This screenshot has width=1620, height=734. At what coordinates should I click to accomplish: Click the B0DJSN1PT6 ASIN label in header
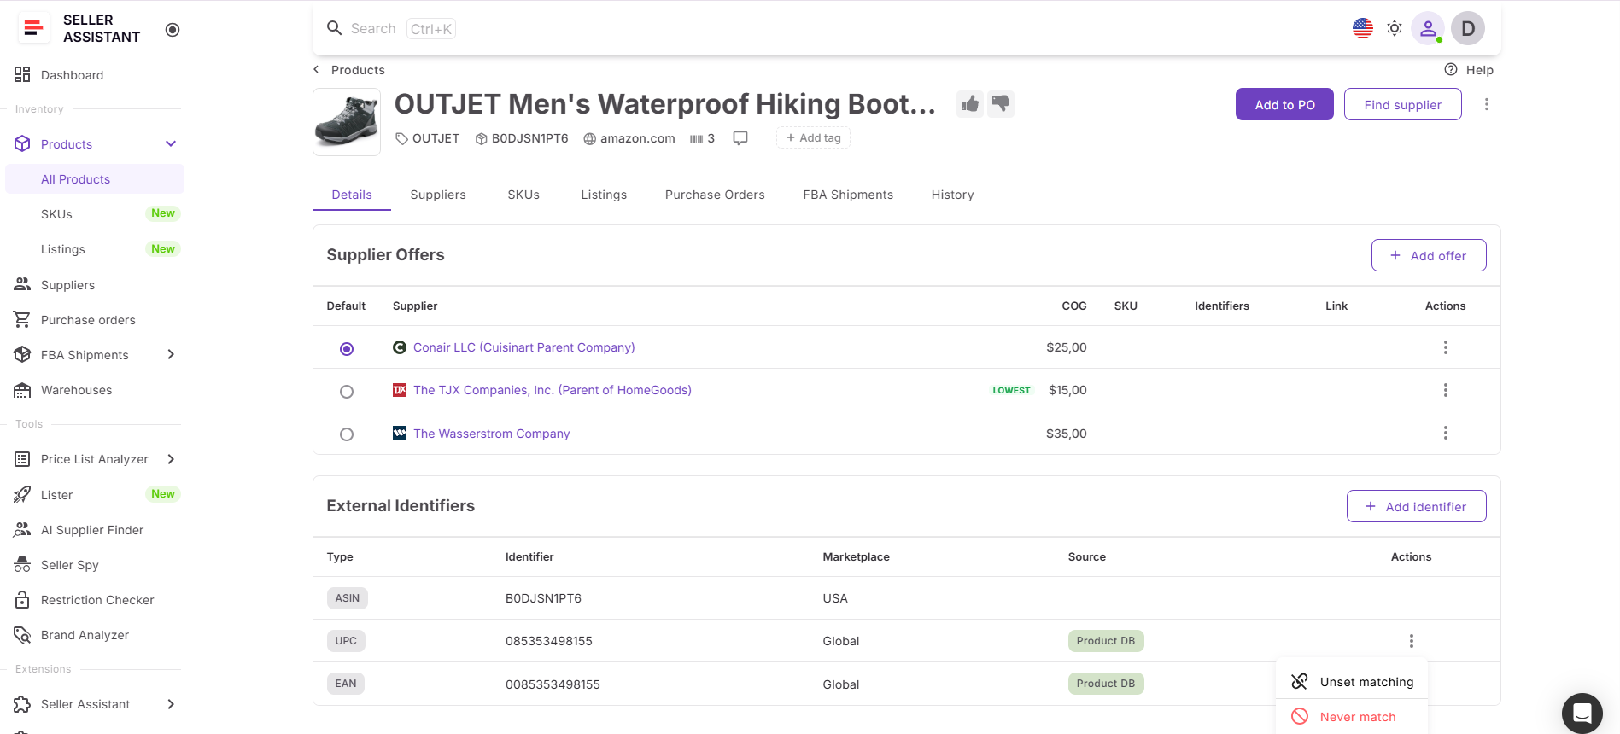[x=522, y=138]
